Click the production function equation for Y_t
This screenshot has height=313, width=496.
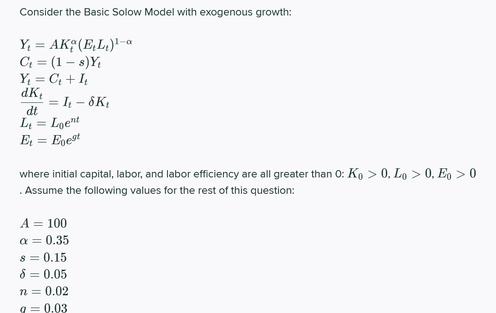click(76, 45)
